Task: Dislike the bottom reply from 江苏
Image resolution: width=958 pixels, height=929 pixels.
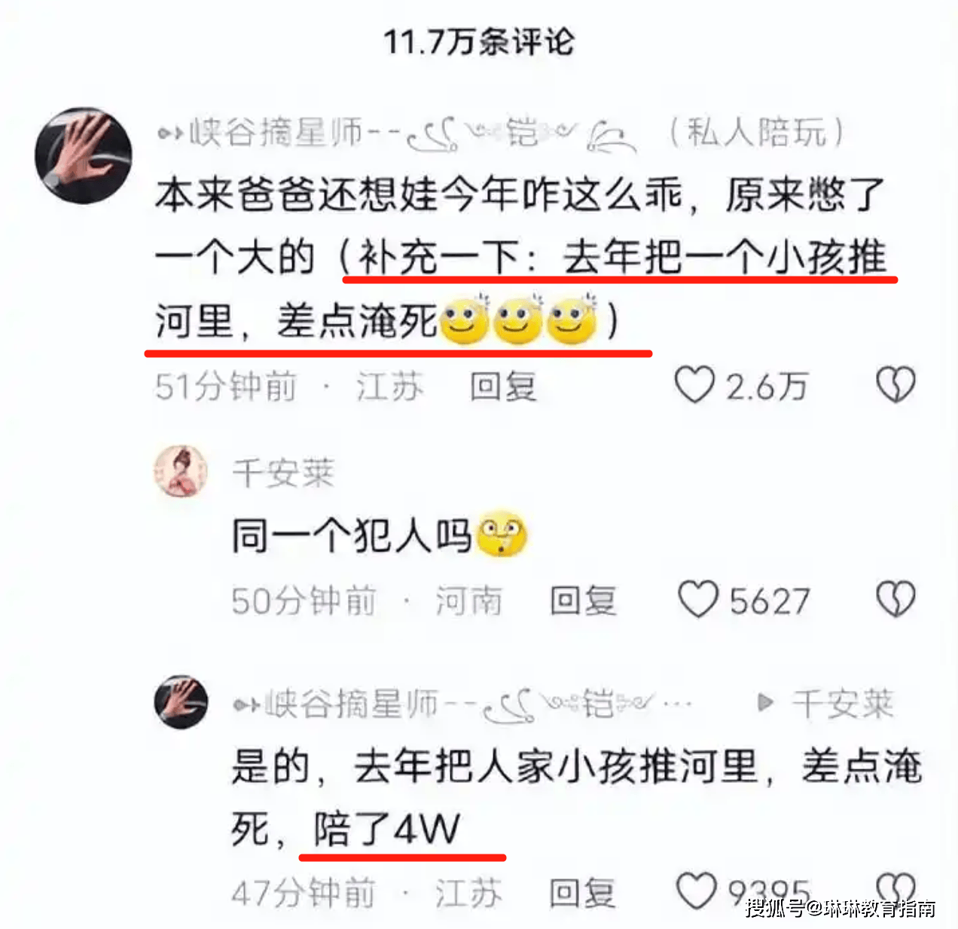Action: pyautogui.click(x=895, y=891)
